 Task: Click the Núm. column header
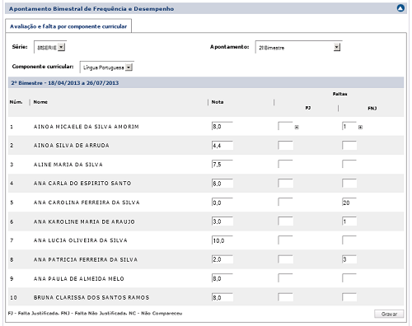pyautogui.click(x=16, y=102)
